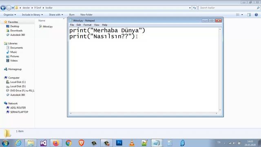
Task: Click the Name column header
Action: (42, 20)
